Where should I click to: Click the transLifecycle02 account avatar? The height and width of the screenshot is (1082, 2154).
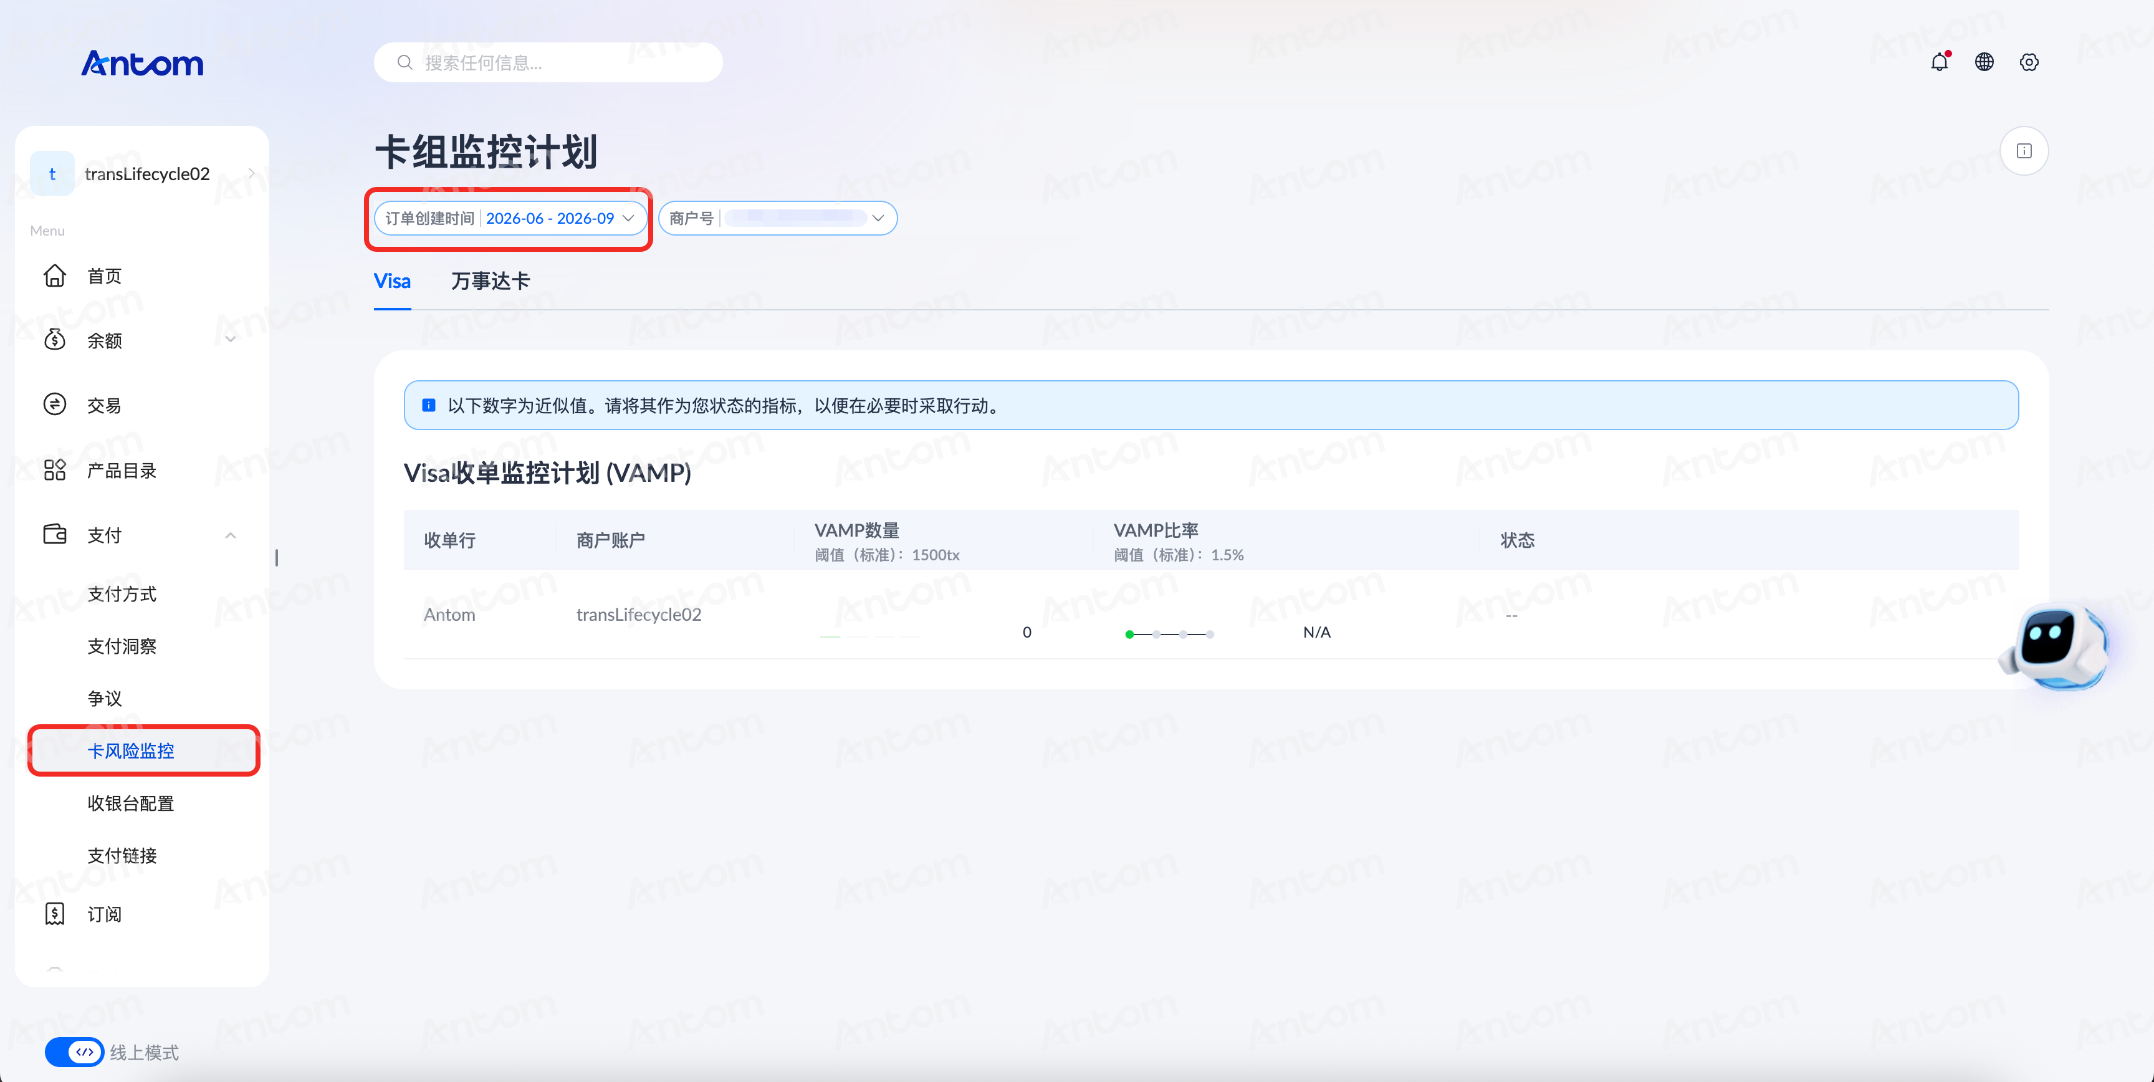coord(52,173)
